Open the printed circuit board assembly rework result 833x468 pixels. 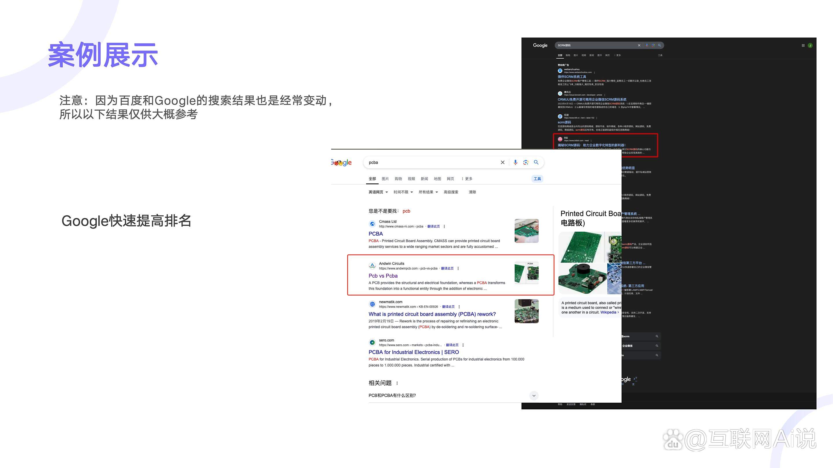coord(432,314)
